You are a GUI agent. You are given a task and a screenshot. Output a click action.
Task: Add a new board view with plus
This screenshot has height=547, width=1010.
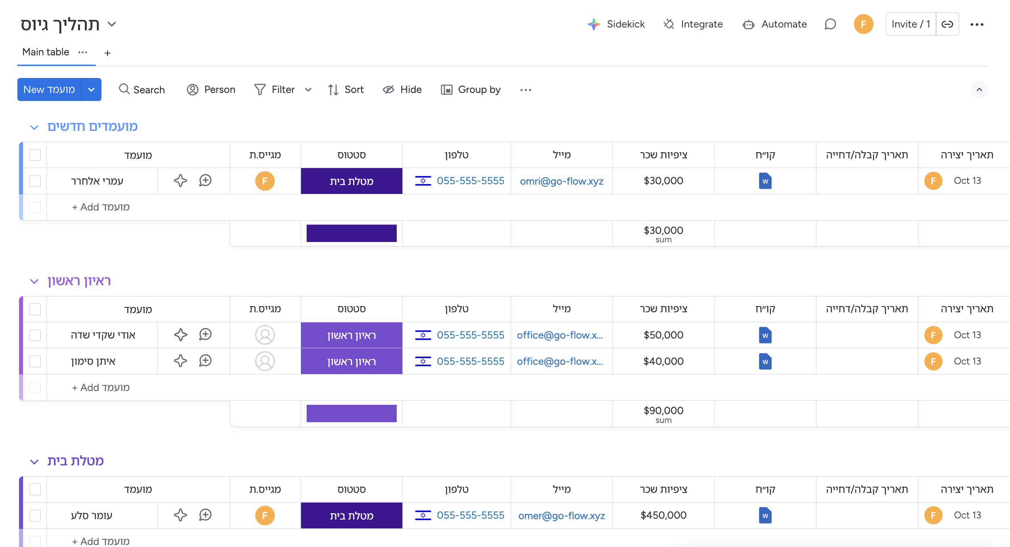107,53
